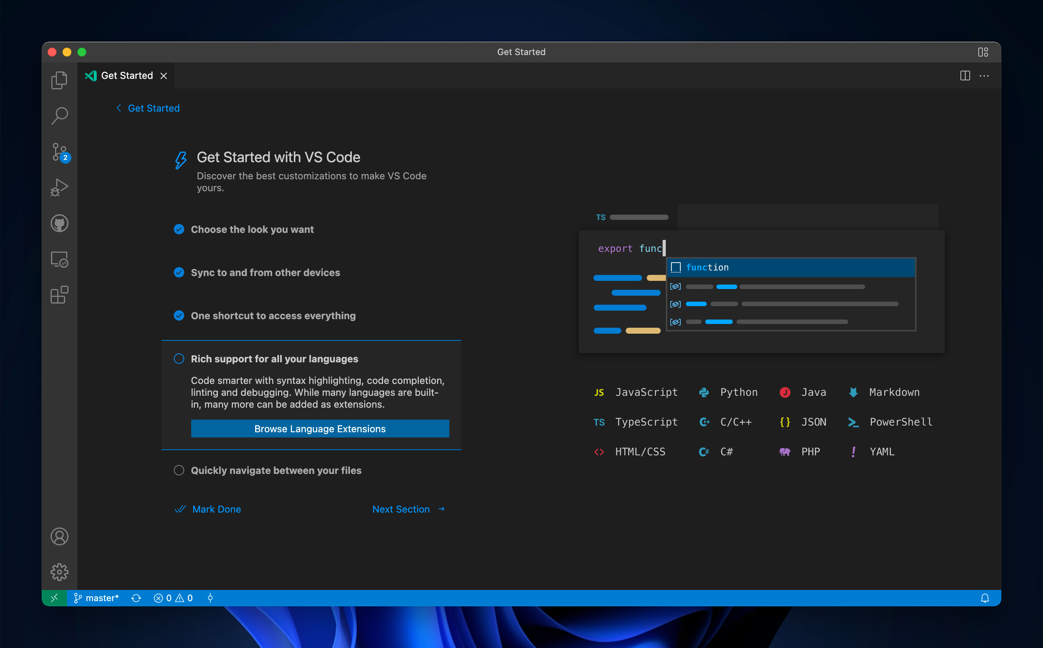Open the Run and Debug view

[x=59, y=187]
